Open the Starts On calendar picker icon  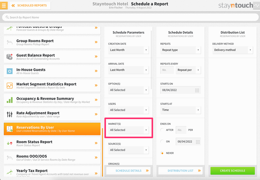click(197, 90)
